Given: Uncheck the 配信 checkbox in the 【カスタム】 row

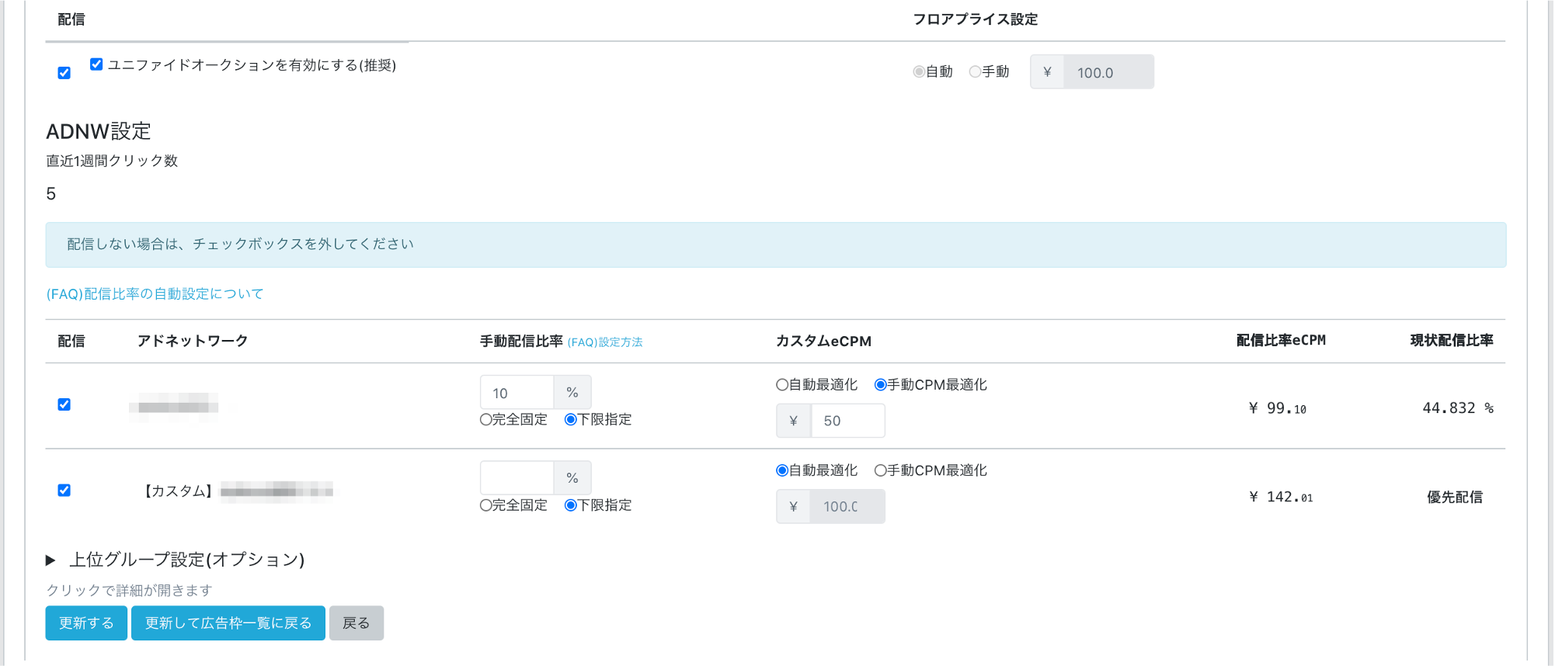Looking at the screenshot, I should [64, 491].
